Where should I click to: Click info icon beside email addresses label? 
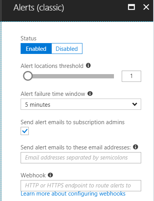(x=135, y=147)
